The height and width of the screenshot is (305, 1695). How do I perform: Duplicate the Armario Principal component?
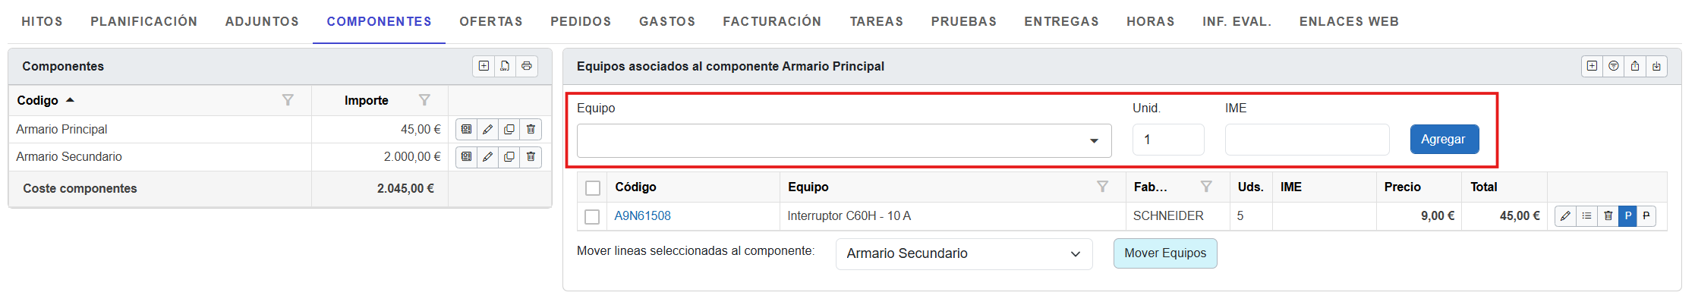[509, 130]
